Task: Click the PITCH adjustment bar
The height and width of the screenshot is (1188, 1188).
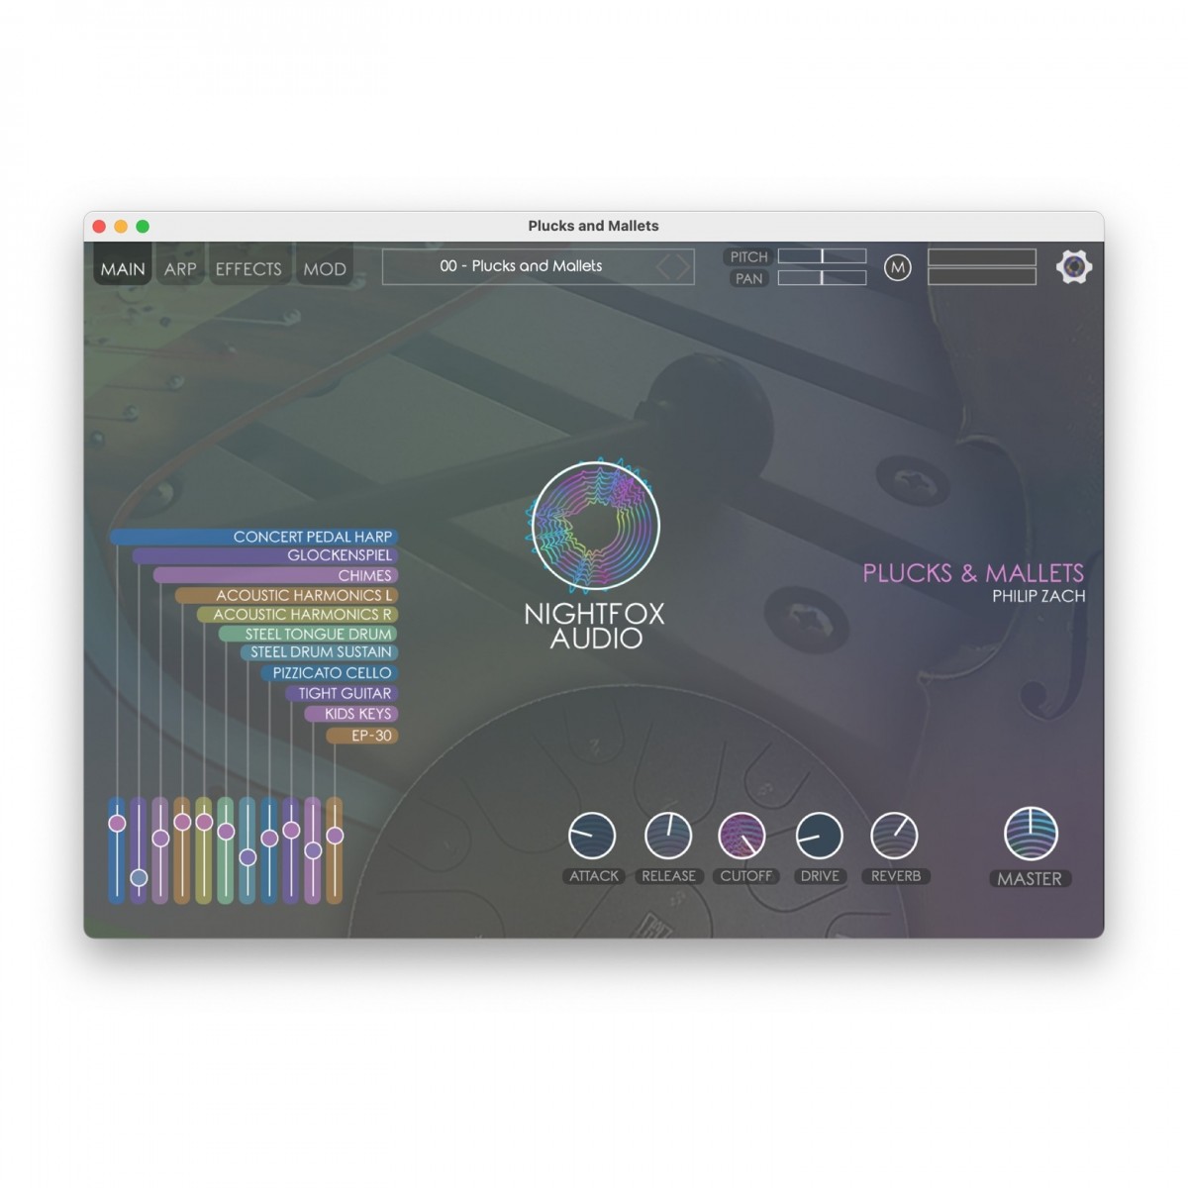Action: pos(821,256)
